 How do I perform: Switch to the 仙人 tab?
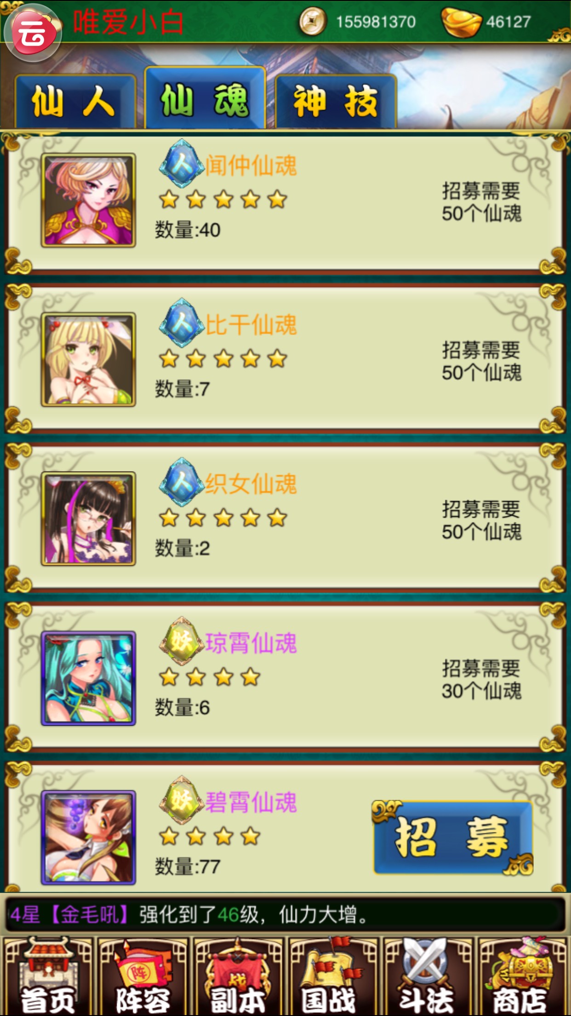pyautogui.click(x=75, y=101)
